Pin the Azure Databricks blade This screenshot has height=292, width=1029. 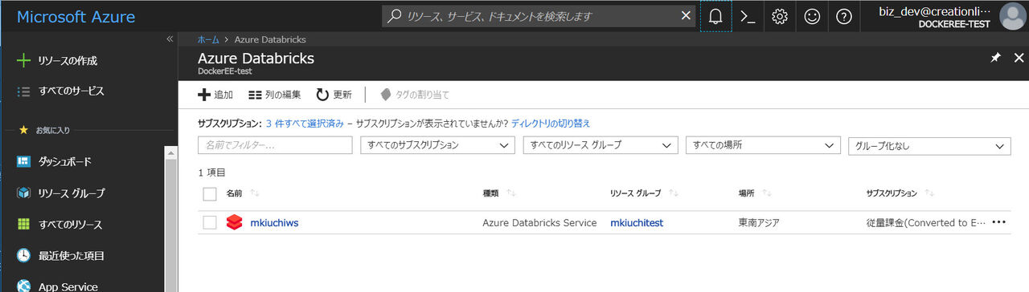[x=995, y=59]
